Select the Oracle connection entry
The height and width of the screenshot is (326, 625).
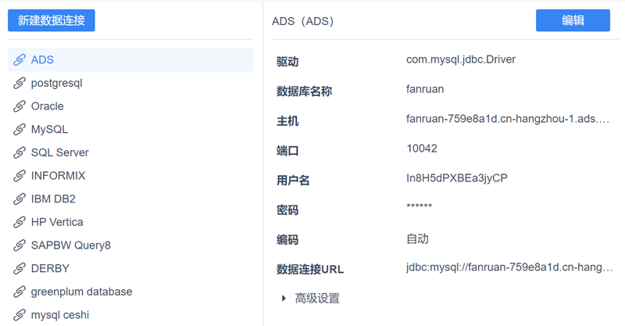click(x=47, y=106)
